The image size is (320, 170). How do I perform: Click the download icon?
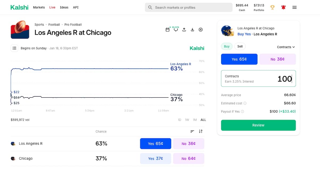tap(192, 30)
